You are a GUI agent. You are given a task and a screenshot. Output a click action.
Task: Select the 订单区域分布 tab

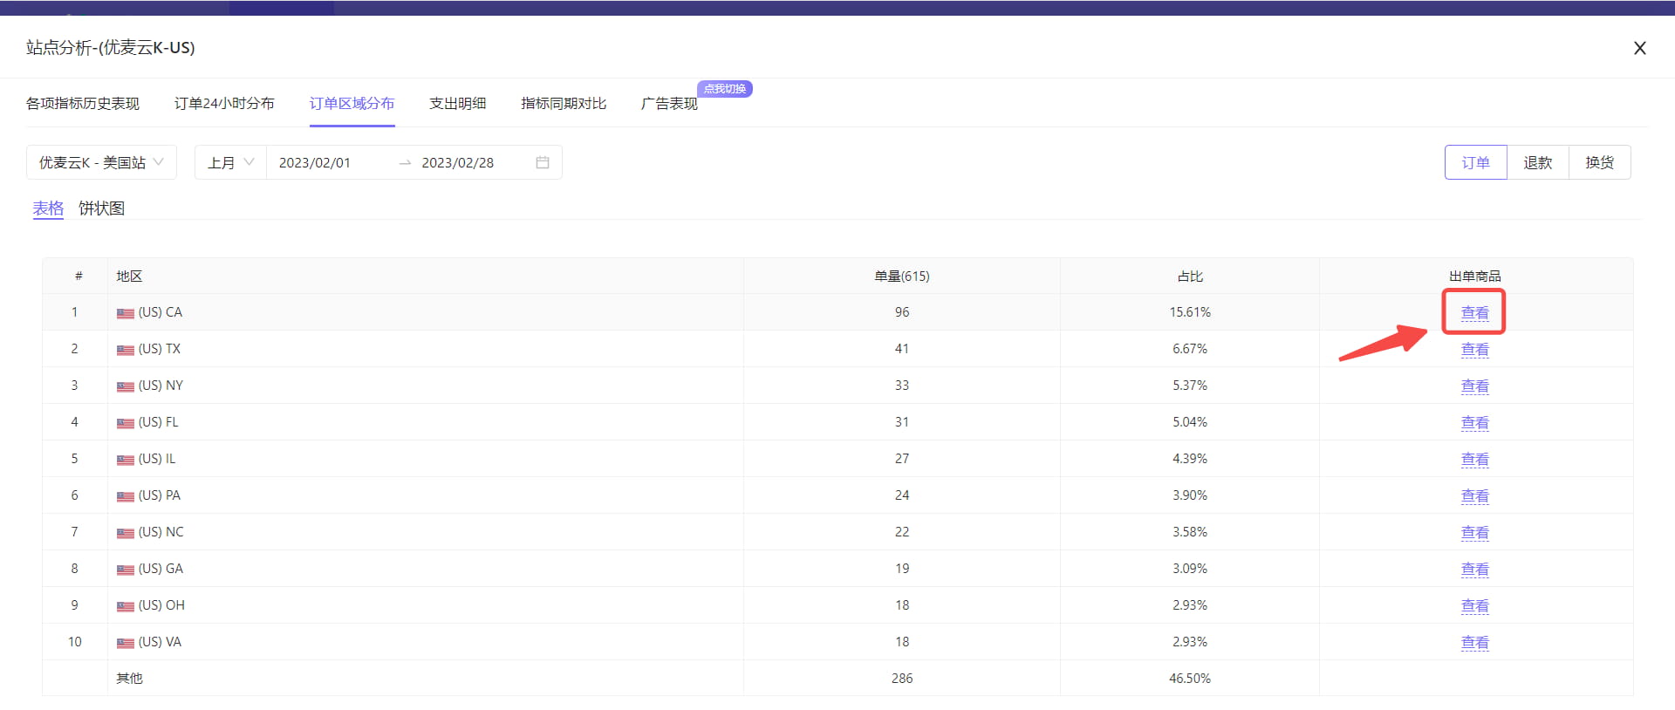click(352, 104)
